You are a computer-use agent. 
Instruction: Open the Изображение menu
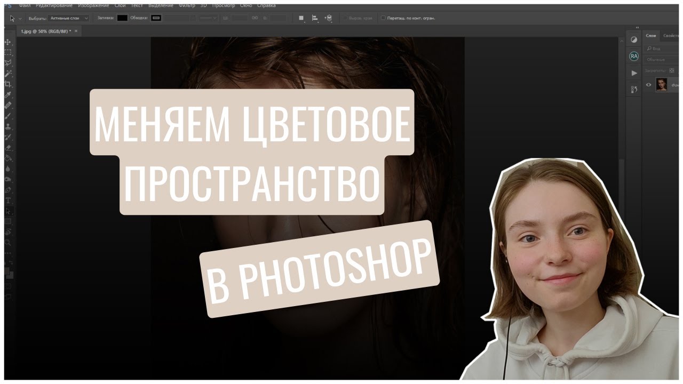click(93, 5)
